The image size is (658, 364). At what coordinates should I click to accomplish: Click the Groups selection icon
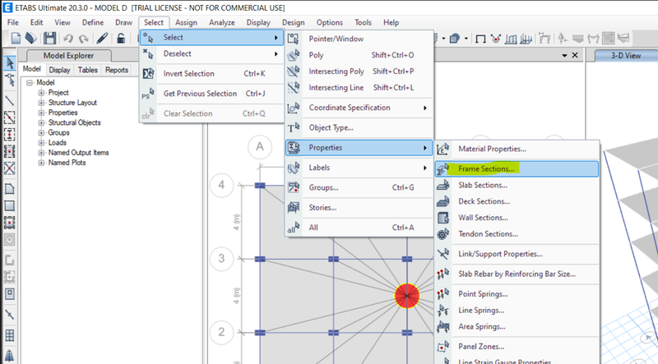[294, 187]
